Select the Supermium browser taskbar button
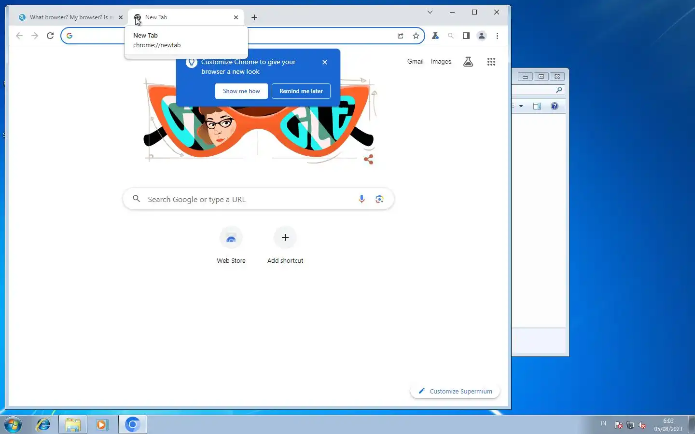 point(132,425)
